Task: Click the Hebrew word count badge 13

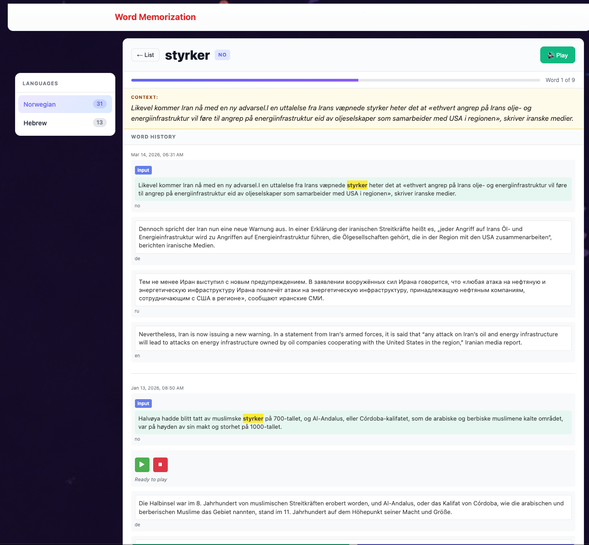Action: pyautogui.click(x=99, y=123)
